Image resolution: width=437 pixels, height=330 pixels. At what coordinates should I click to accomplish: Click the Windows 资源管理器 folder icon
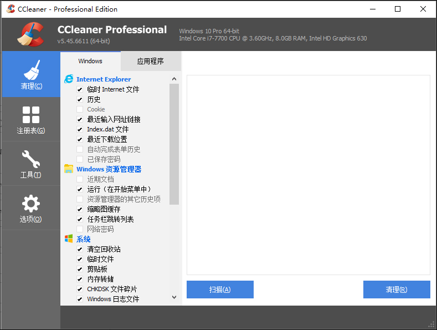coord(69,169)
